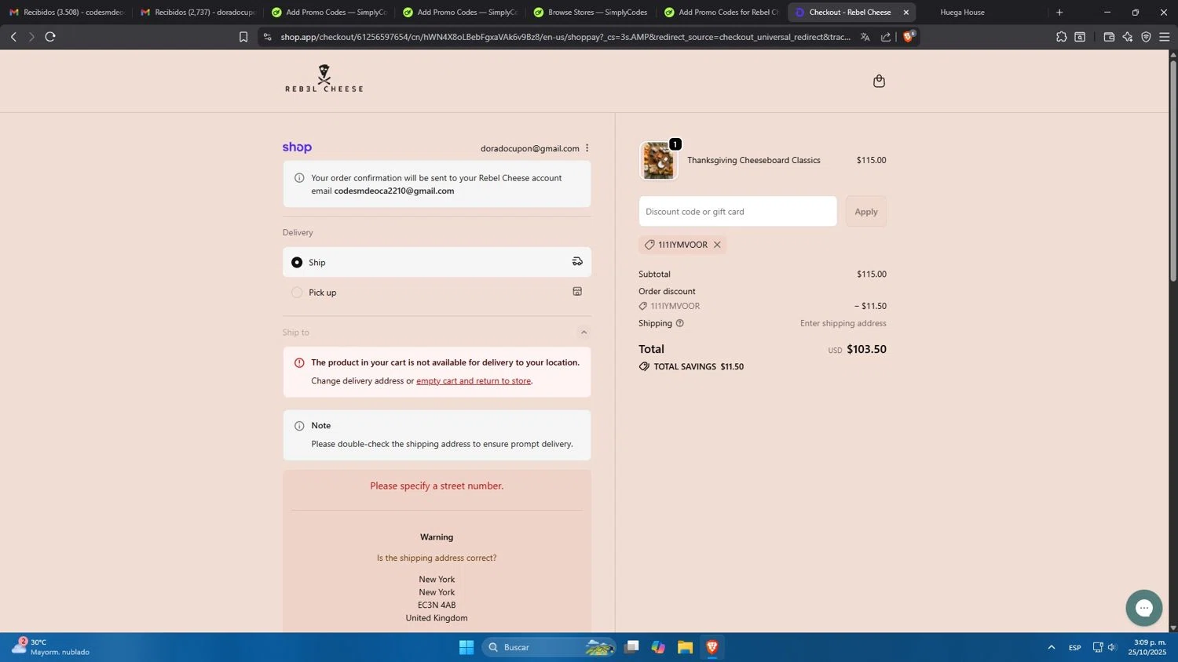This screenshot has width=1178, height=662.
Task: Click the Rebel Cheese logo
Action: pyautogui.click(x=324, y=79)
